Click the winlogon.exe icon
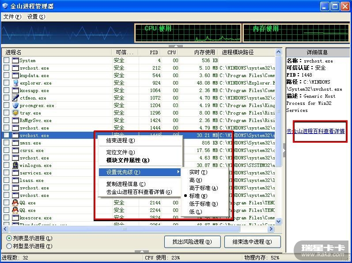Screen dimensions: 352x263 (15, 165)
